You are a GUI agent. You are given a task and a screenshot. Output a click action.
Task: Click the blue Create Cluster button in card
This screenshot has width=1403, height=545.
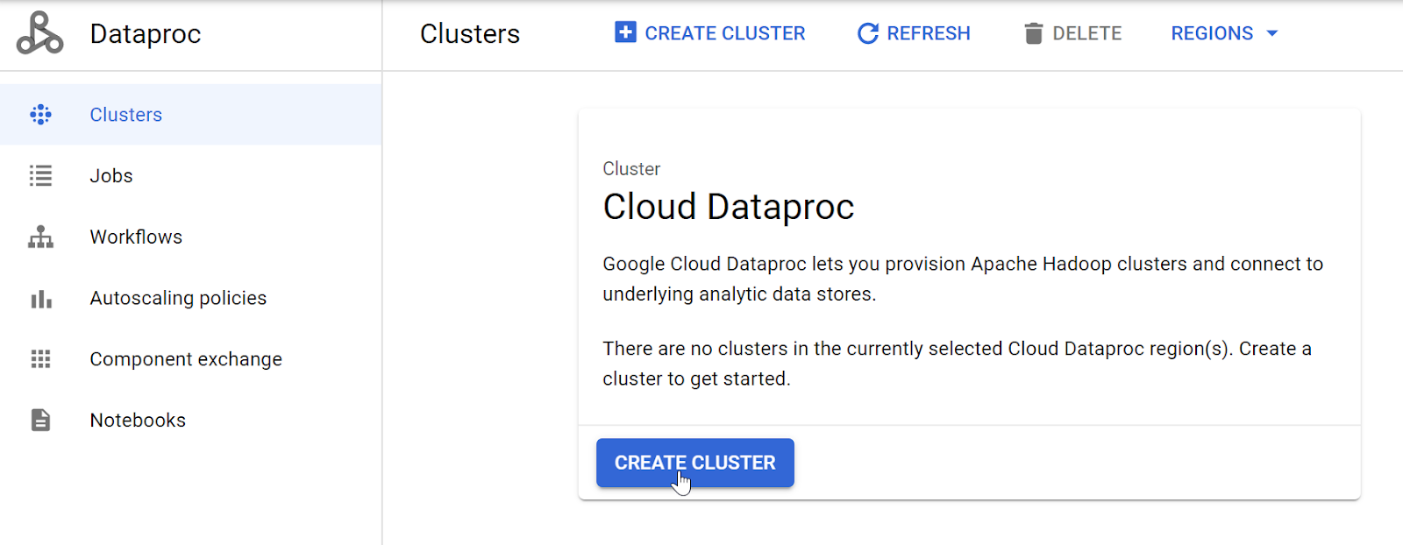695,463
